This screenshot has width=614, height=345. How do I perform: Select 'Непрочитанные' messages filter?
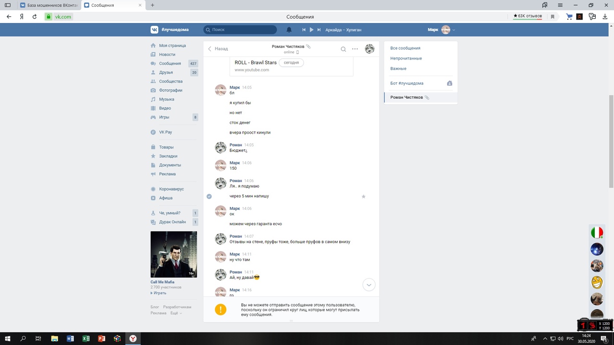(x=406, y=58)
